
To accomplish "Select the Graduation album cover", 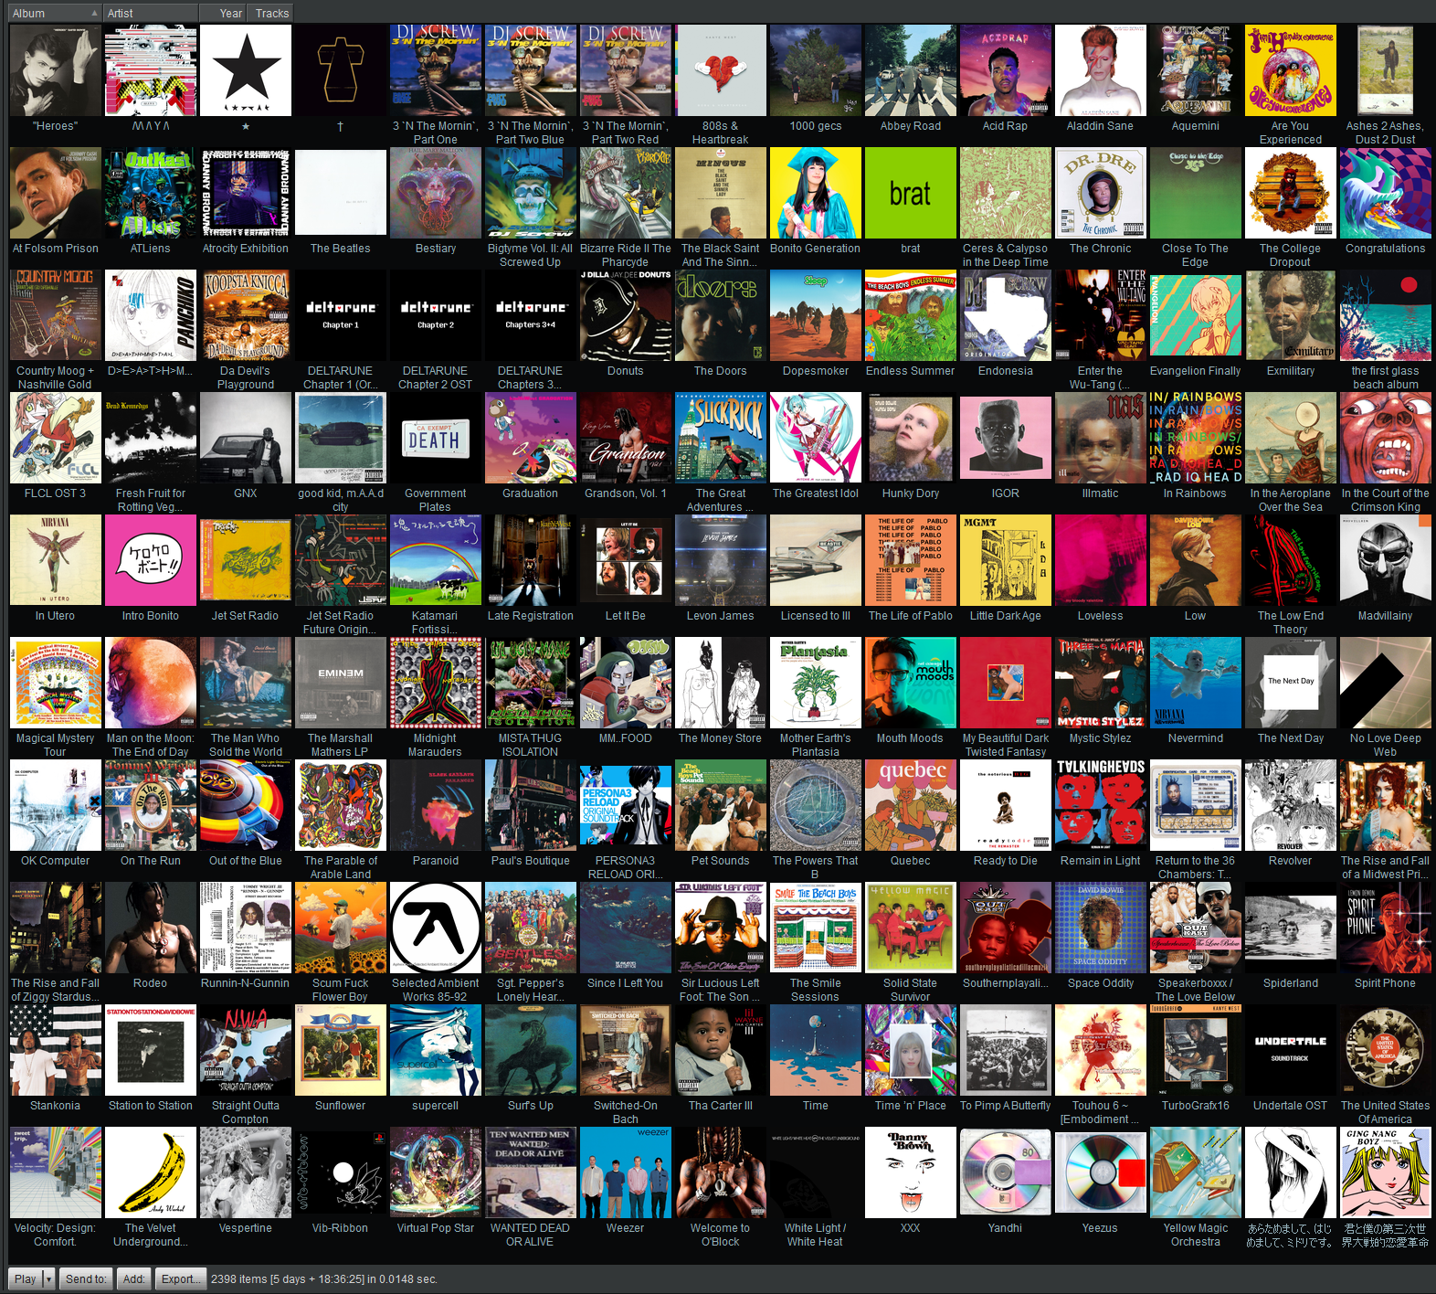I will 531,438.
